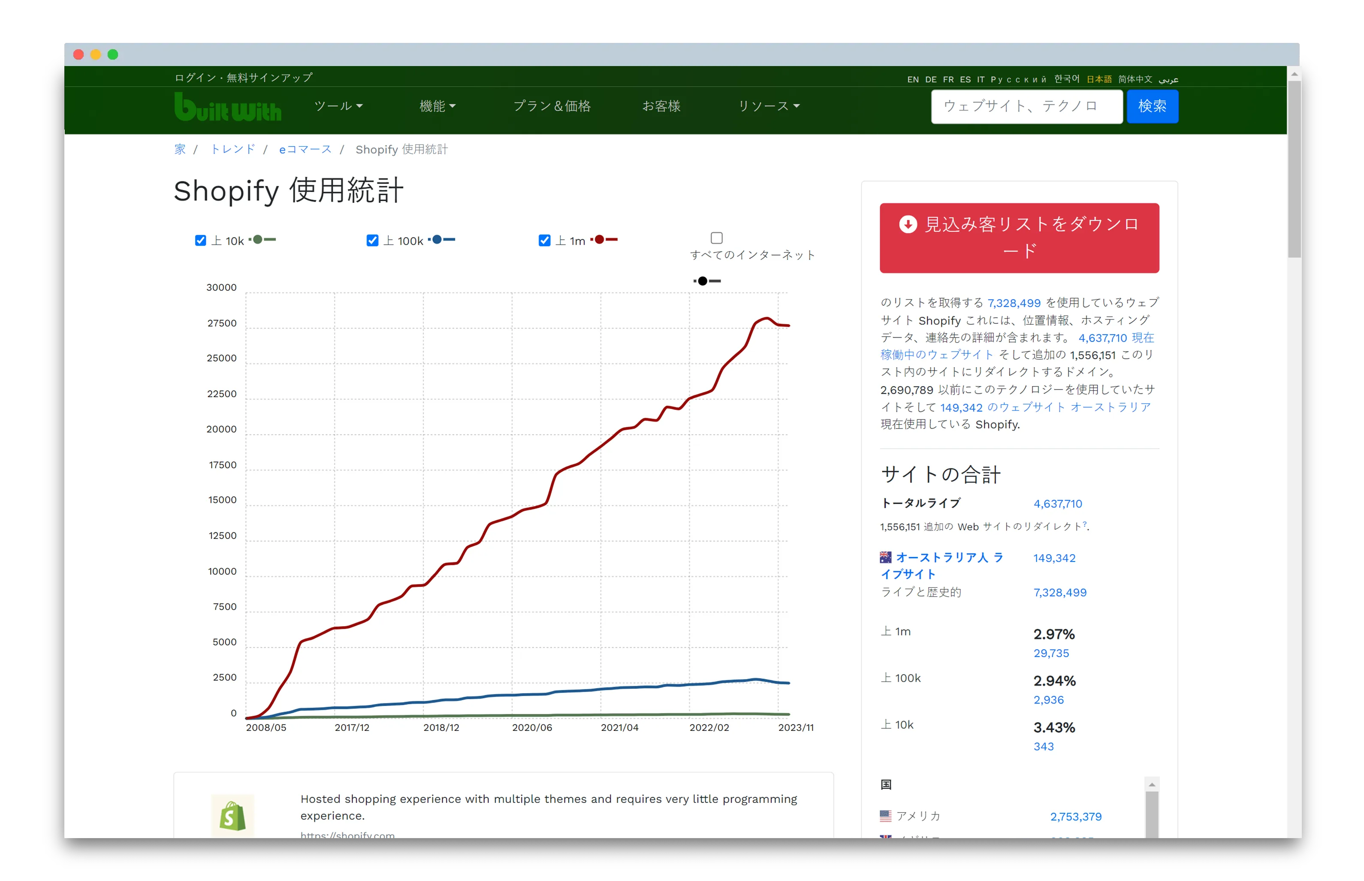The height and width of the screenshot is (881, 1364).
Task: Click オーストラリア人 ライブサイト link
Action: point(942,565)
